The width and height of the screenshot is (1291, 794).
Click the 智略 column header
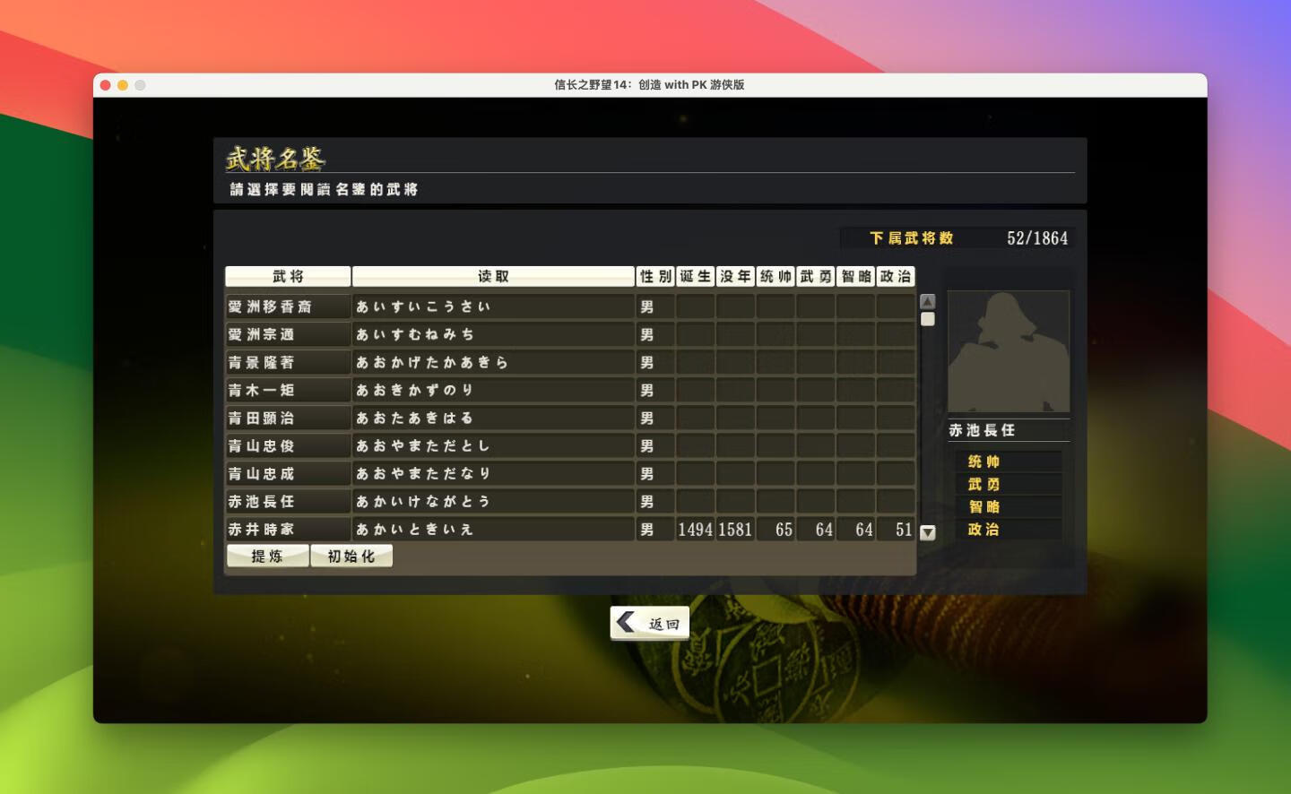point(856,276)
